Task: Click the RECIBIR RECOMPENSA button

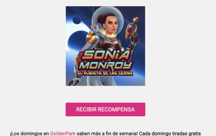Action: coord(106,109)
